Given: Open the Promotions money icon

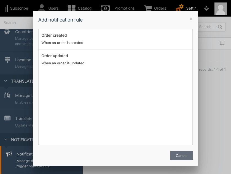Looking at the screenshot, I should coord(105,8).
